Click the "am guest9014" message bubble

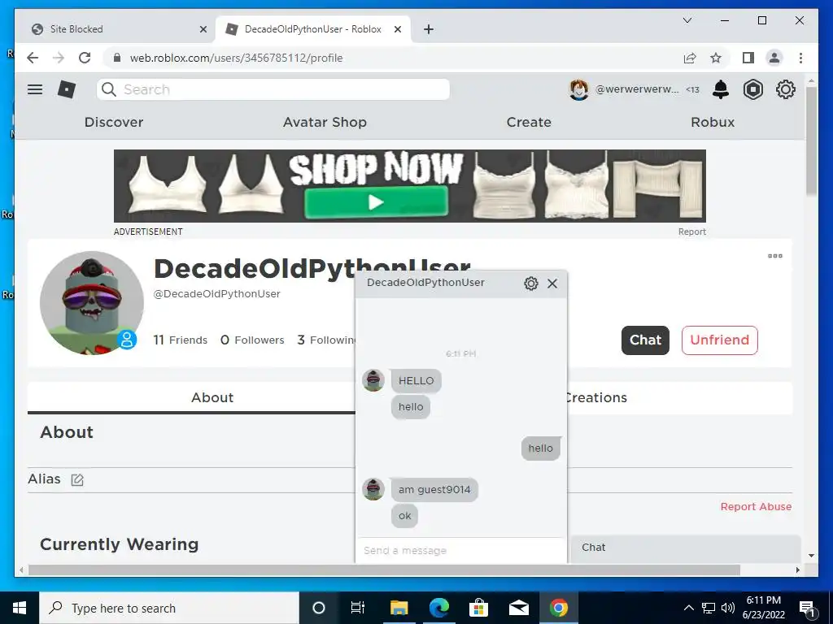pyautogui.click(x=434, y=490)
